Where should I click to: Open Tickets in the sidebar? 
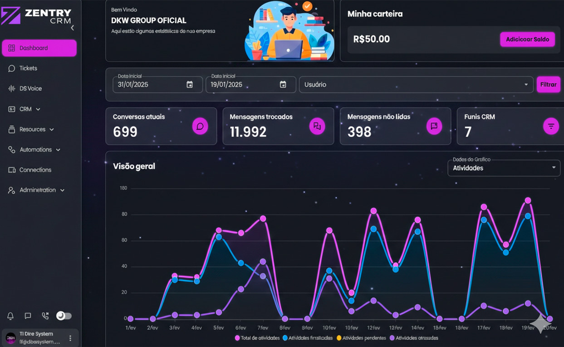[28, 68]
